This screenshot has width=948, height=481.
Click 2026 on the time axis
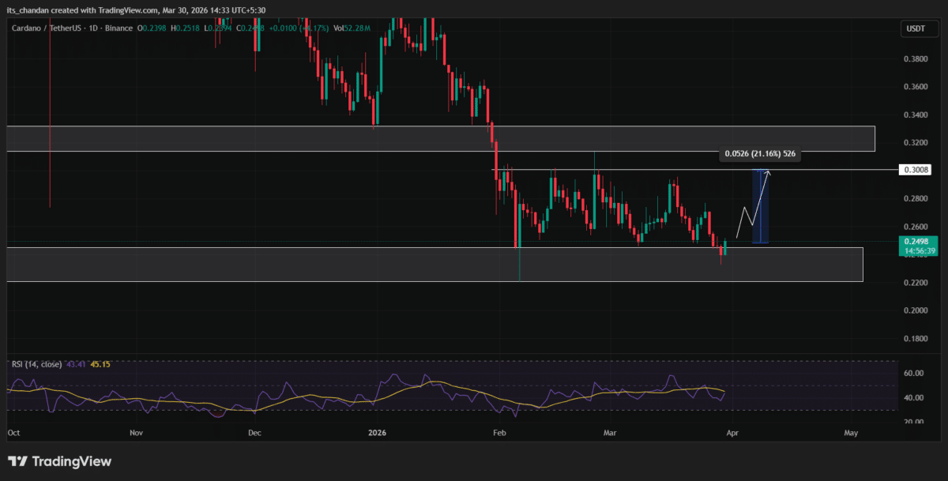tap(376, 433)
